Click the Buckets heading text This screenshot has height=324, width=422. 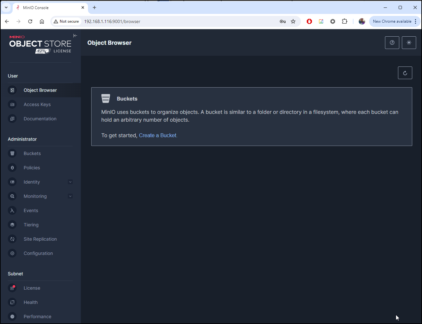point(127,99)
